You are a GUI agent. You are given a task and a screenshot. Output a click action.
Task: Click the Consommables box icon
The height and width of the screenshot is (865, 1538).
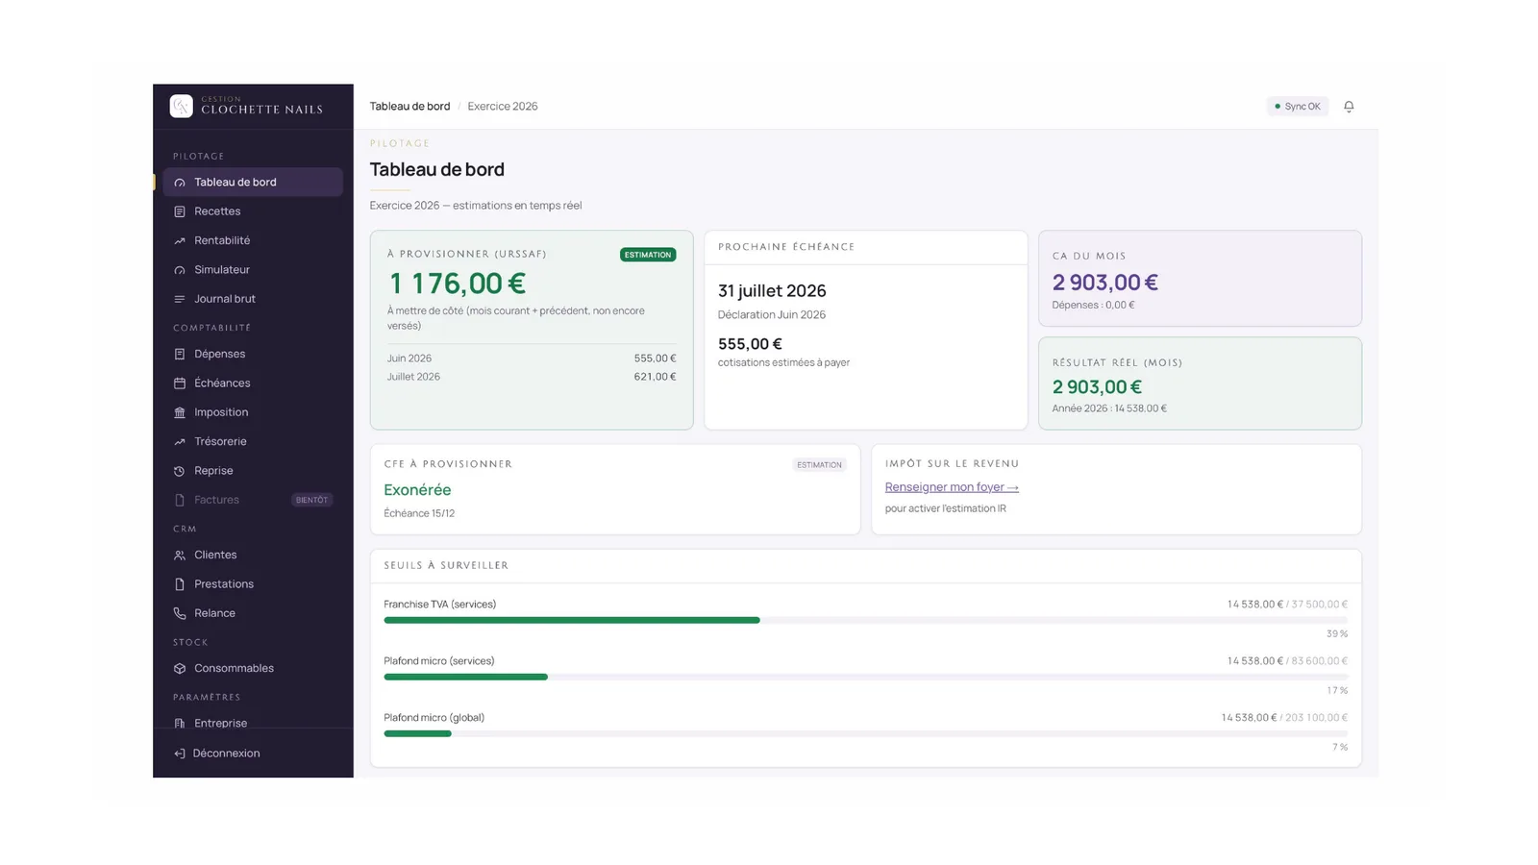point(180,669)
